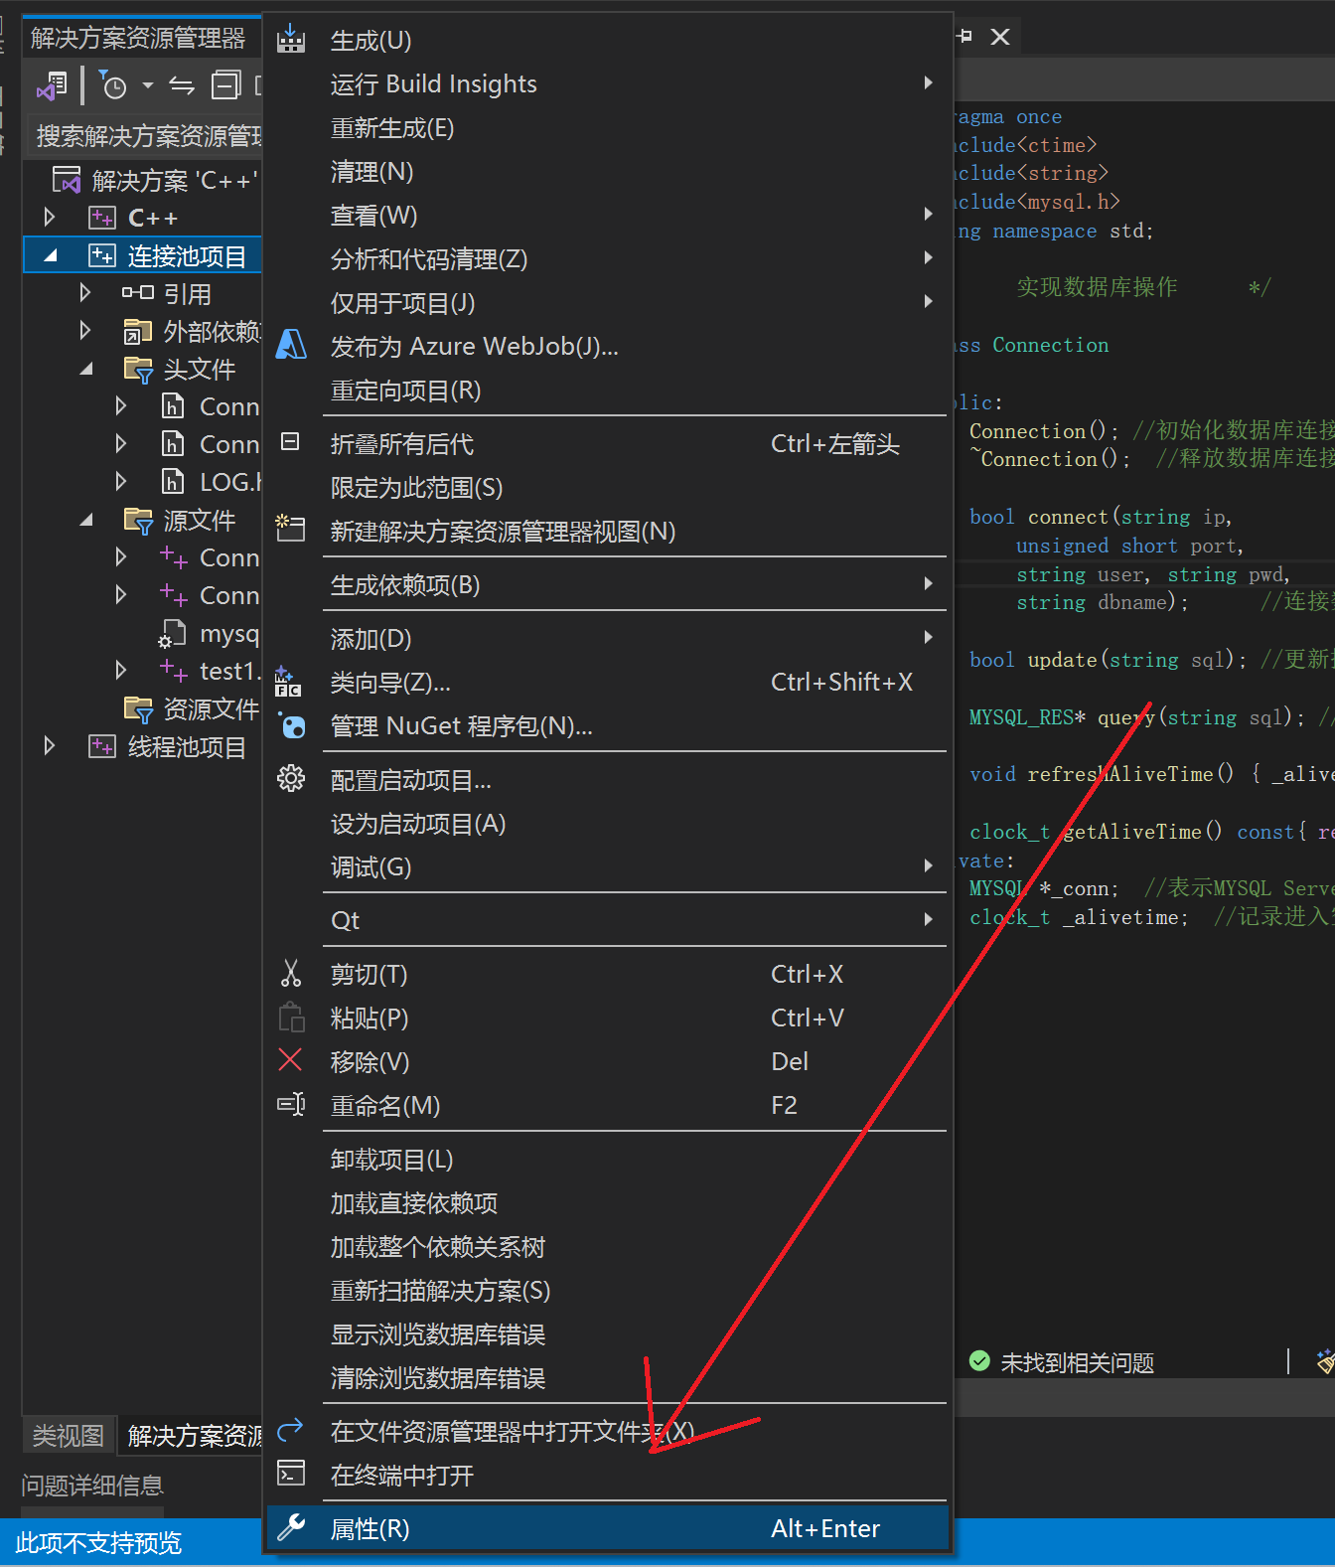Open the Qt submenu
This screenshot has height=1567, width=1335.
click(x=607, y=919)
